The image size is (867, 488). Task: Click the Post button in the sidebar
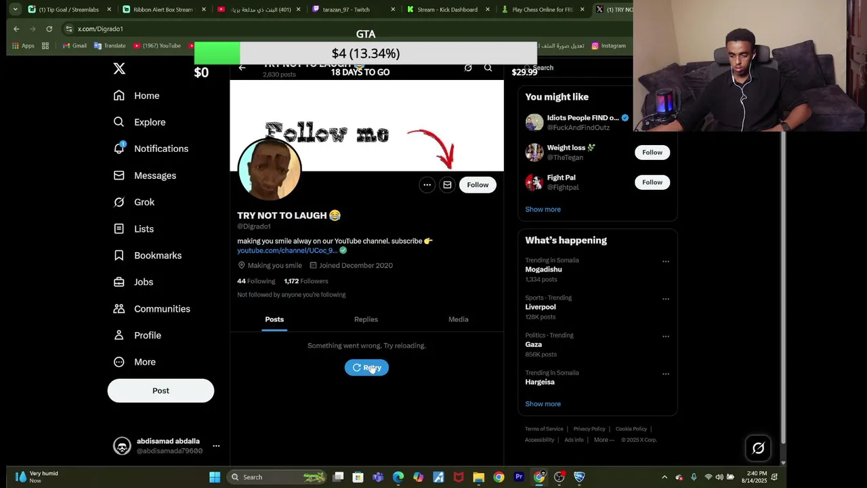pyautogui.click(x=161, y=390)
